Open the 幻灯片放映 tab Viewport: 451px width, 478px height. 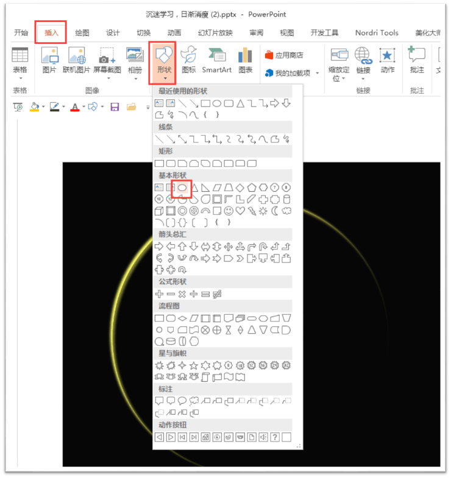point(215,33)
